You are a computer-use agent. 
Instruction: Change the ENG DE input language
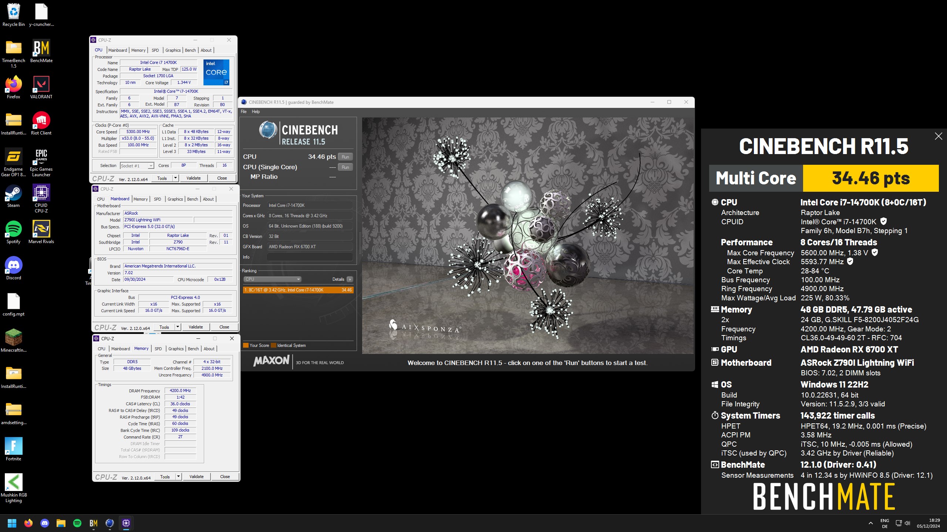pos(885,523)
